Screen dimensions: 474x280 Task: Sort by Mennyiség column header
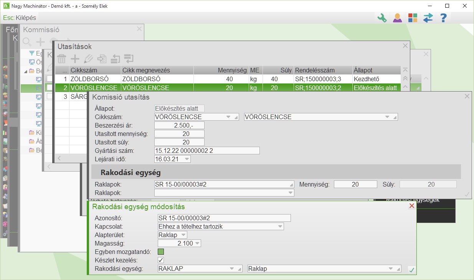(x=221, y=70)
